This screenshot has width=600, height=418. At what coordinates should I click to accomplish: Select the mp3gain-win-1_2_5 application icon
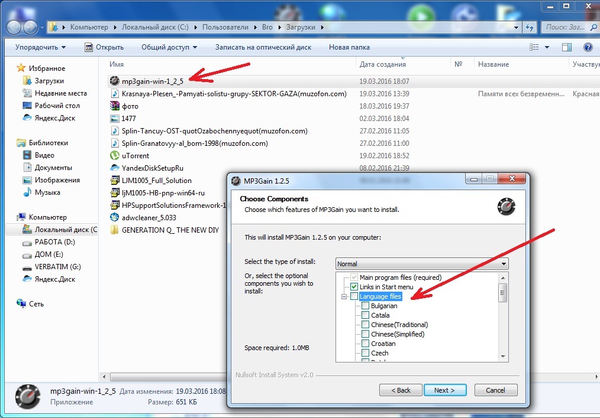pyautogui.click(x=114, y=81)
